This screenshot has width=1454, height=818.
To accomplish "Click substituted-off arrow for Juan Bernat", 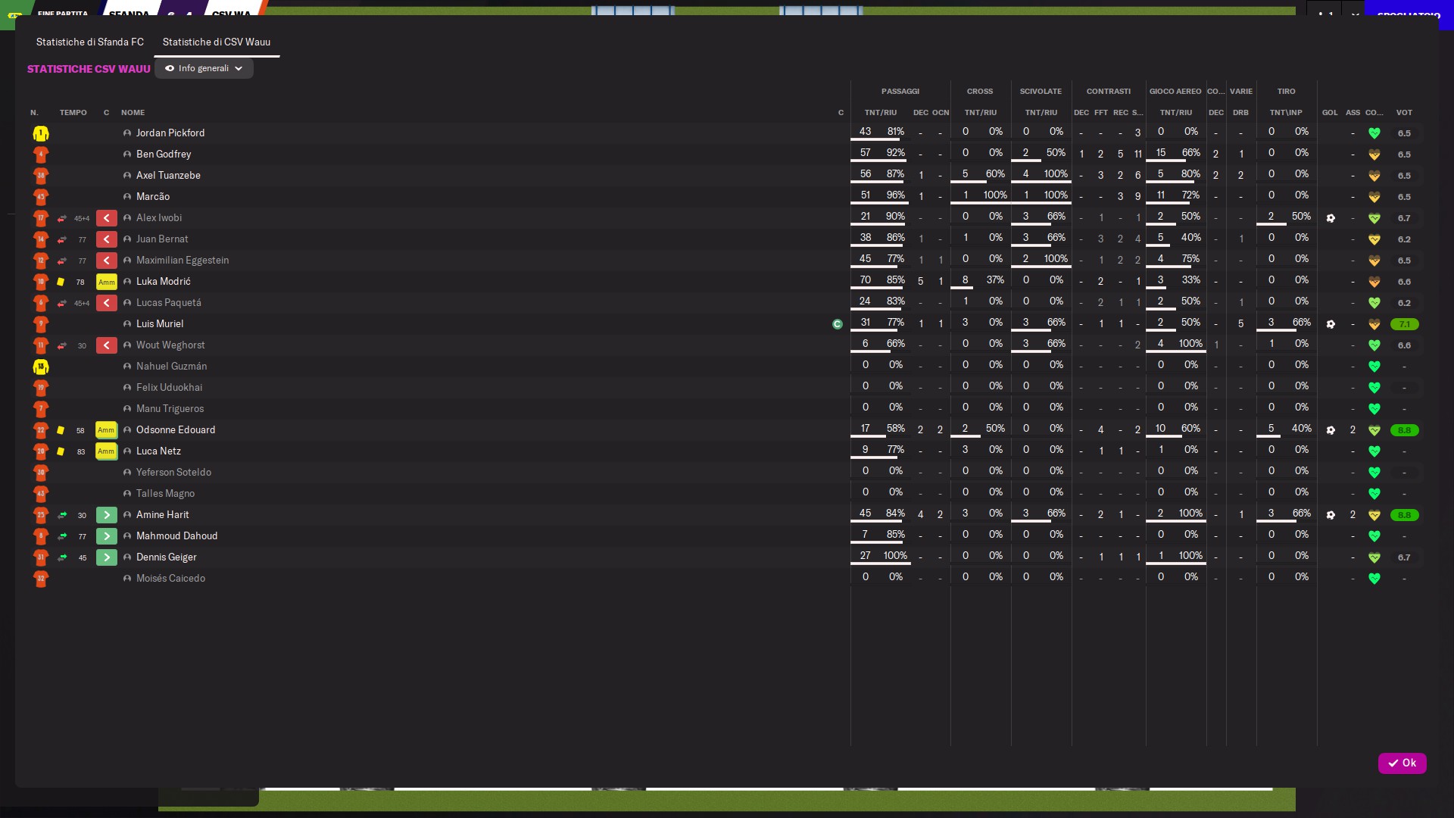I will coord(107,239).
